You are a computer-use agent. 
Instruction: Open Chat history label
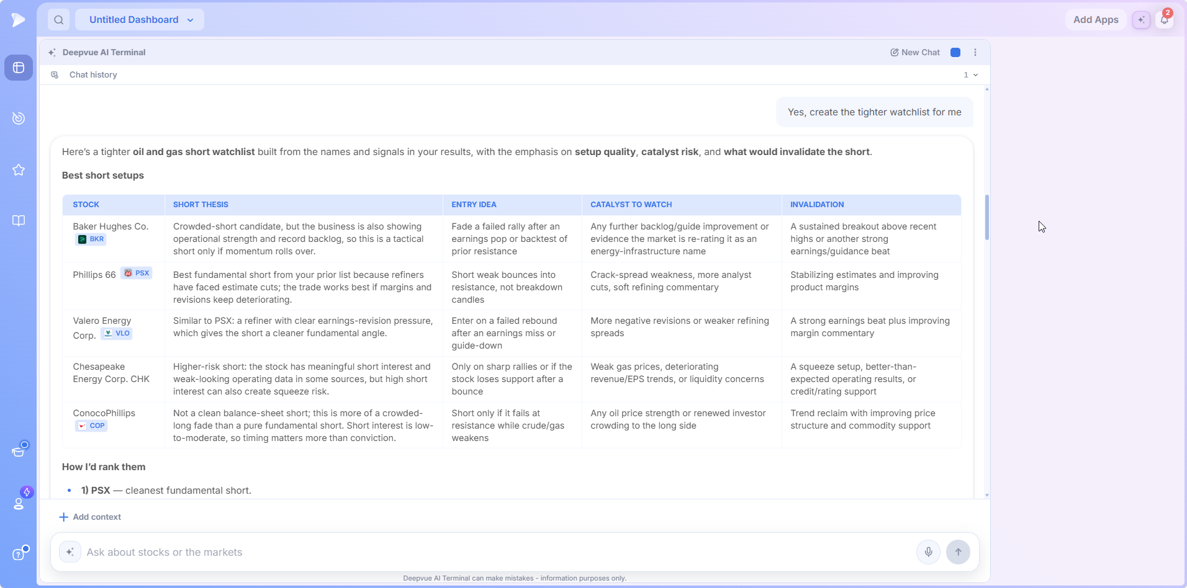click(93, 75)
